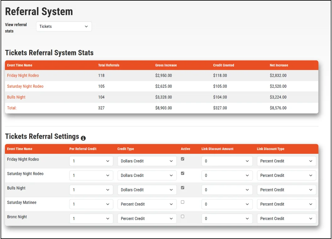
Task: Open Link Discount Amount dropdown for Saturday Night Rodeo
Action: pos(227,176)
